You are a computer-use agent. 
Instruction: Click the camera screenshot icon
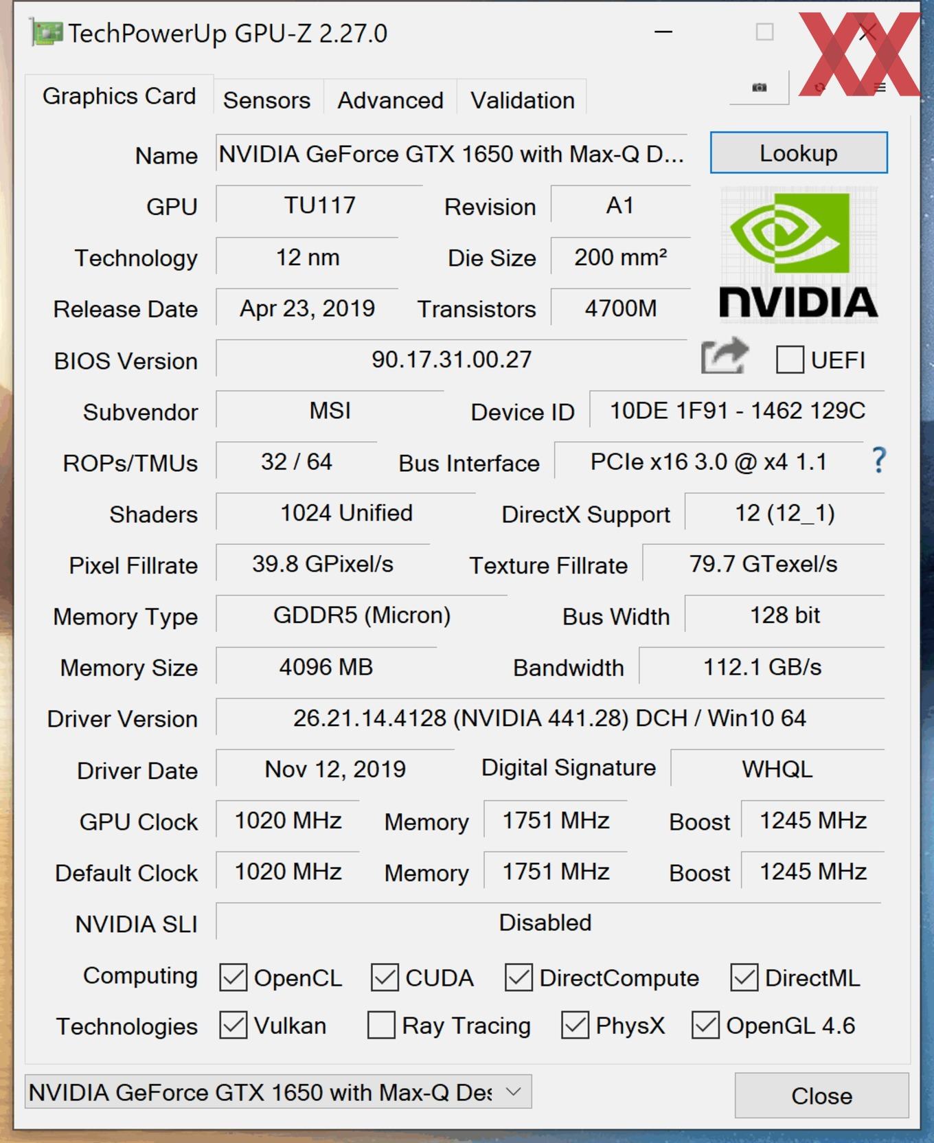759,87
